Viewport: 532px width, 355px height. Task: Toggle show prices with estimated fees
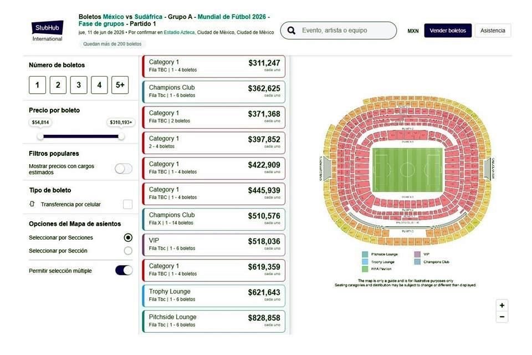pyautogui.click(x=124, y=169)
